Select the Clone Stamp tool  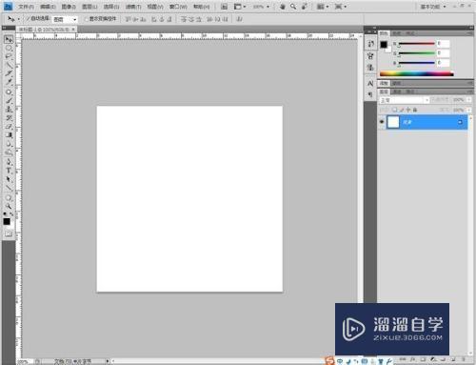pos(9,110)
